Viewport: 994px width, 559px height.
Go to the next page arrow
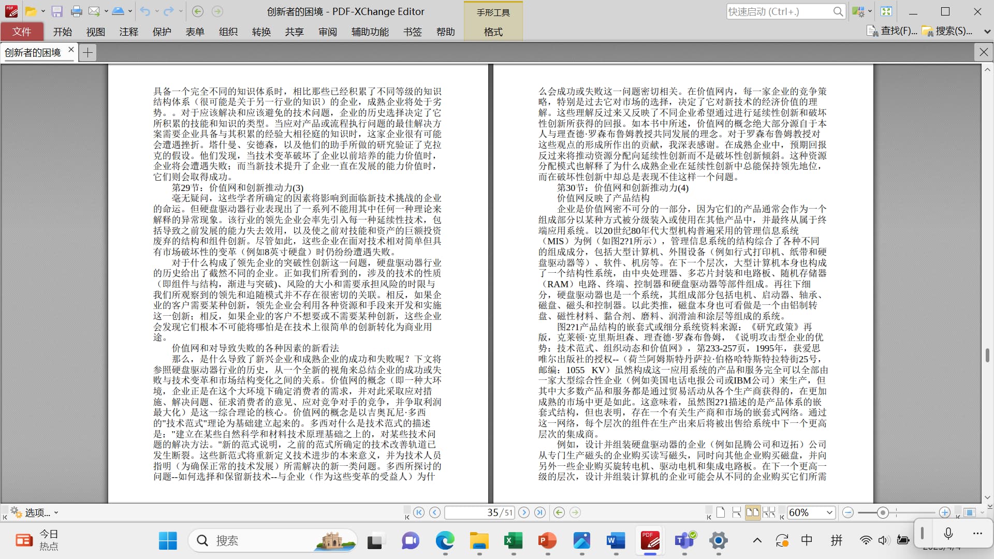coord(524,512)
